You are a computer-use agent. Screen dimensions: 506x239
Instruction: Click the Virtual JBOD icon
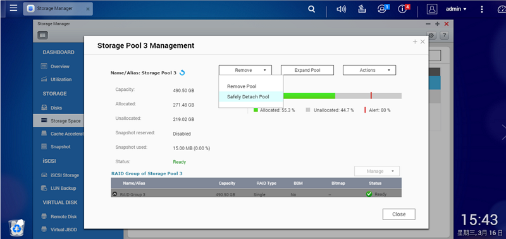[x=44, y=230]
